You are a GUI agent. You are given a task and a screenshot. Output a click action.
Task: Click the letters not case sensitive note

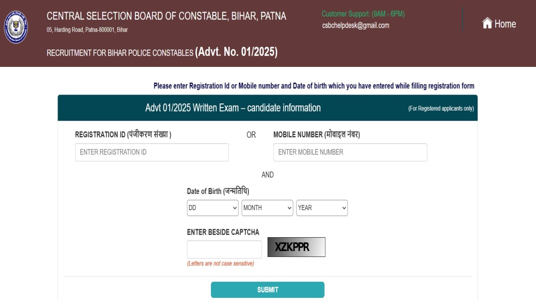click(220, 264)
